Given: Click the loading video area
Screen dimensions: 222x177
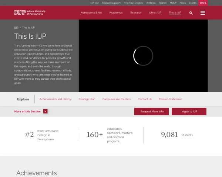Looking at the screenshot, I should pyautogui.click(x=143, y=56).
